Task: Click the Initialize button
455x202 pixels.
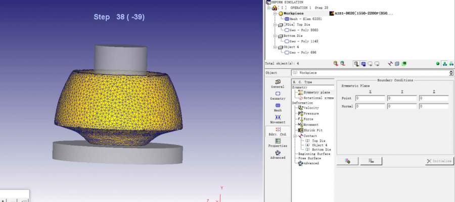Action: [x=439, y=161]
